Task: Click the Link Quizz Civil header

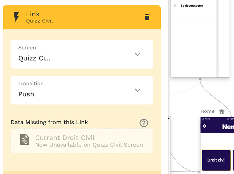Action: pyautogui.click(x=82, y=17)
